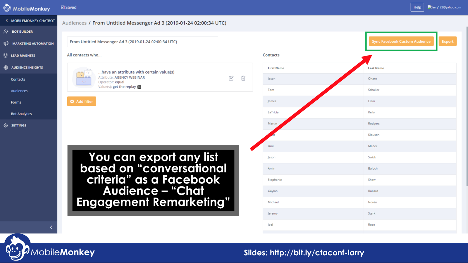This screenshot has height=263, width=468.
Task: Select the contact row LaTricia Kelly
Action: (359, 113)
